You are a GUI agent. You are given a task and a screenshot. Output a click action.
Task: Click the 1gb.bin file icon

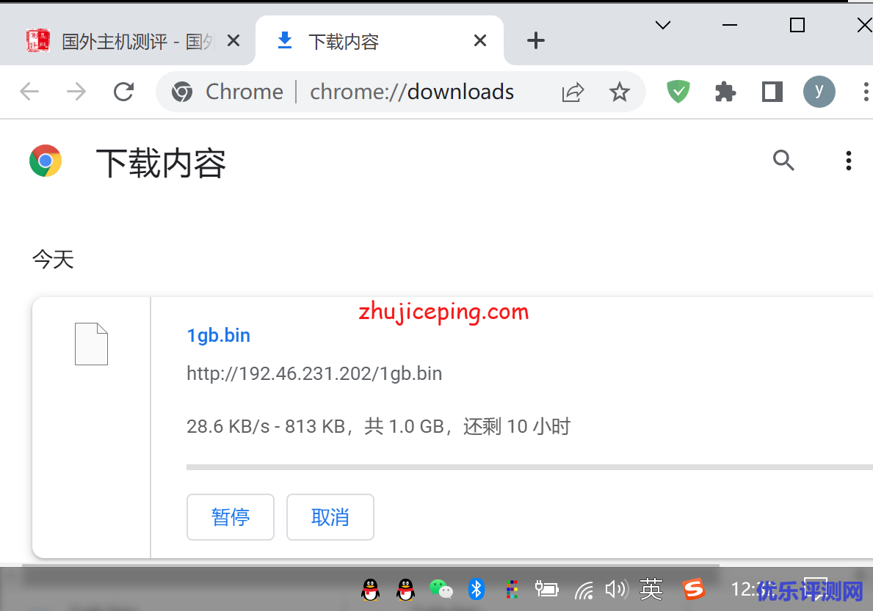91,343
